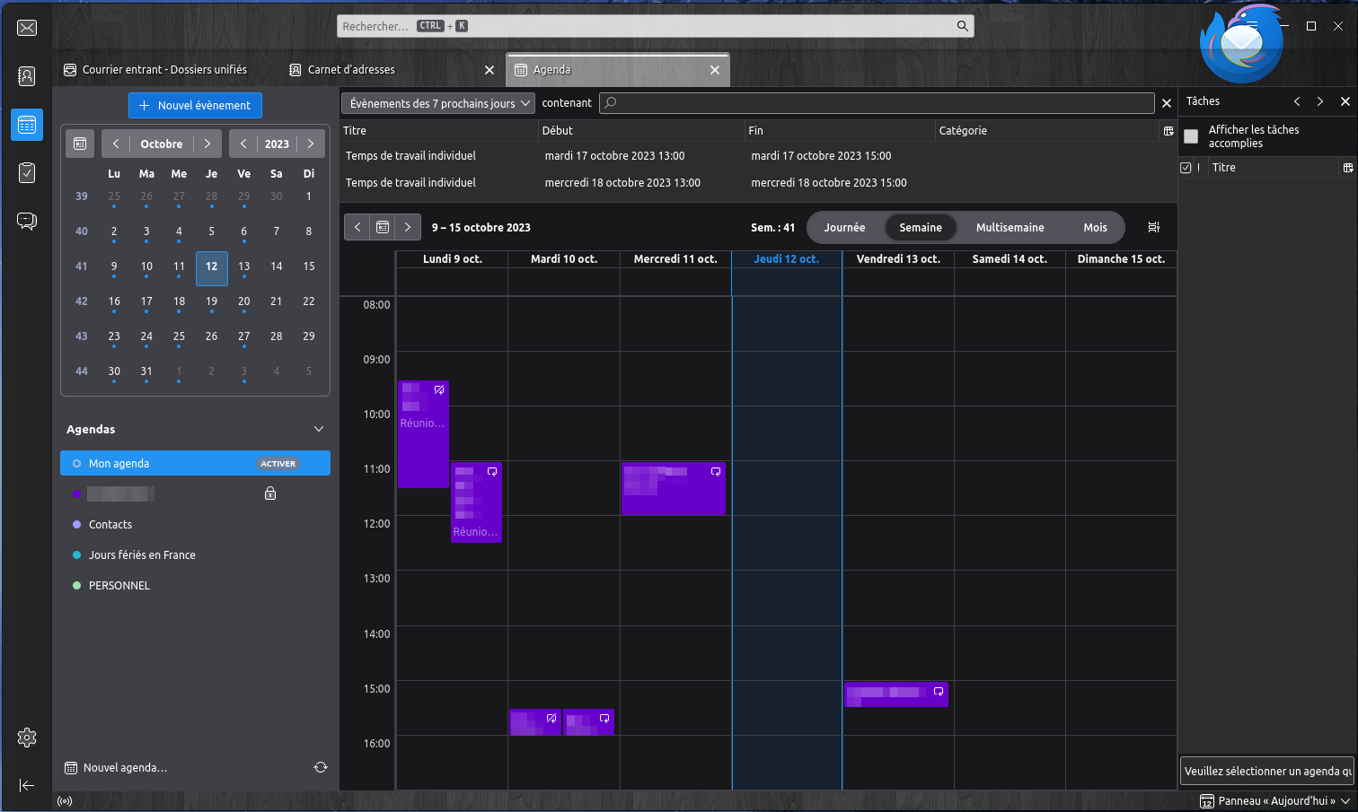The height and width of the screenshot is (812, 1358).
Task: Expand the Panneau « Aujourd'hui » chevron
Action: pos(1345,801)
